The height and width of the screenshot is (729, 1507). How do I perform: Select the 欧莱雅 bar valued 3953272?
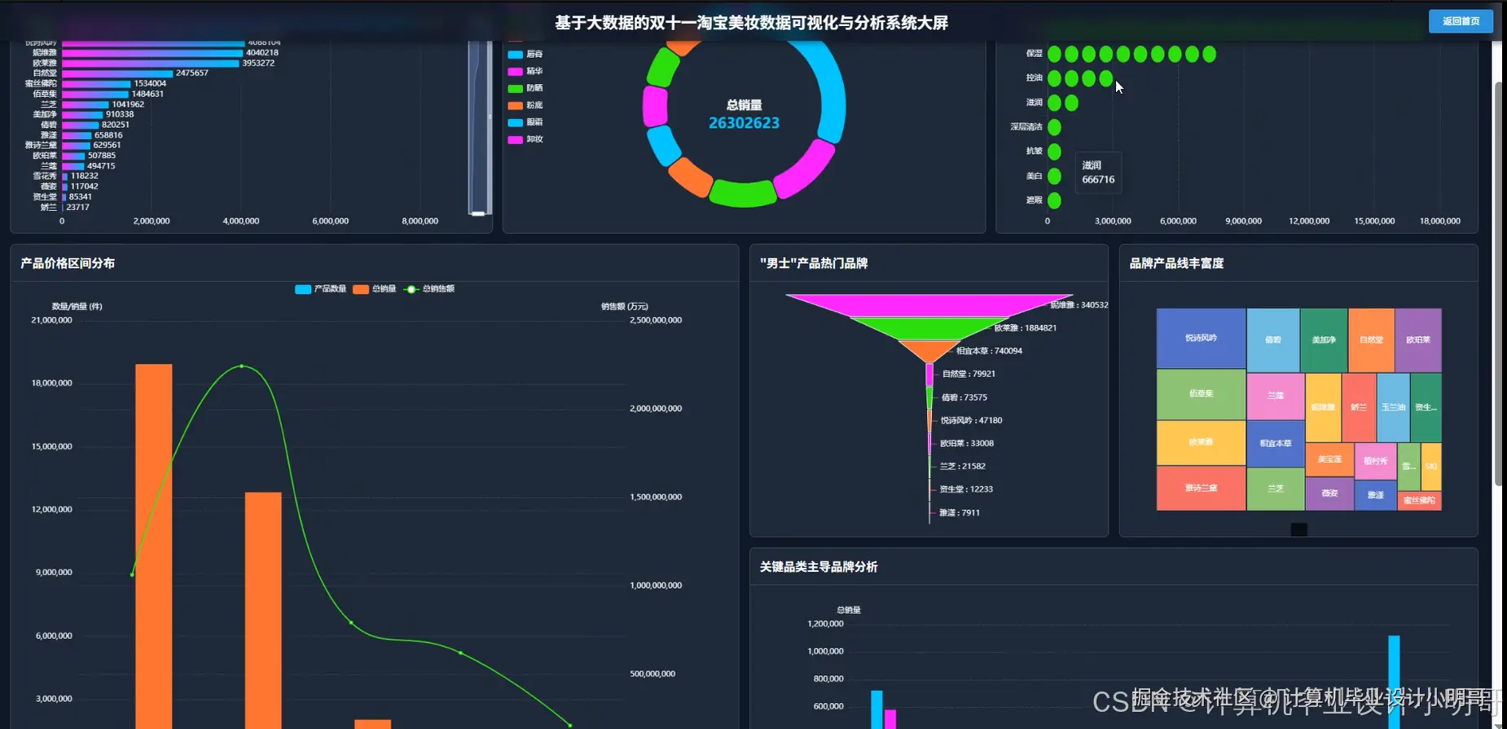coord(151,63)
